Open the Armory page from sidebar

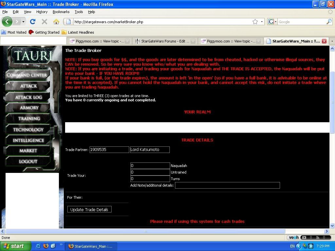pos(29,108)
